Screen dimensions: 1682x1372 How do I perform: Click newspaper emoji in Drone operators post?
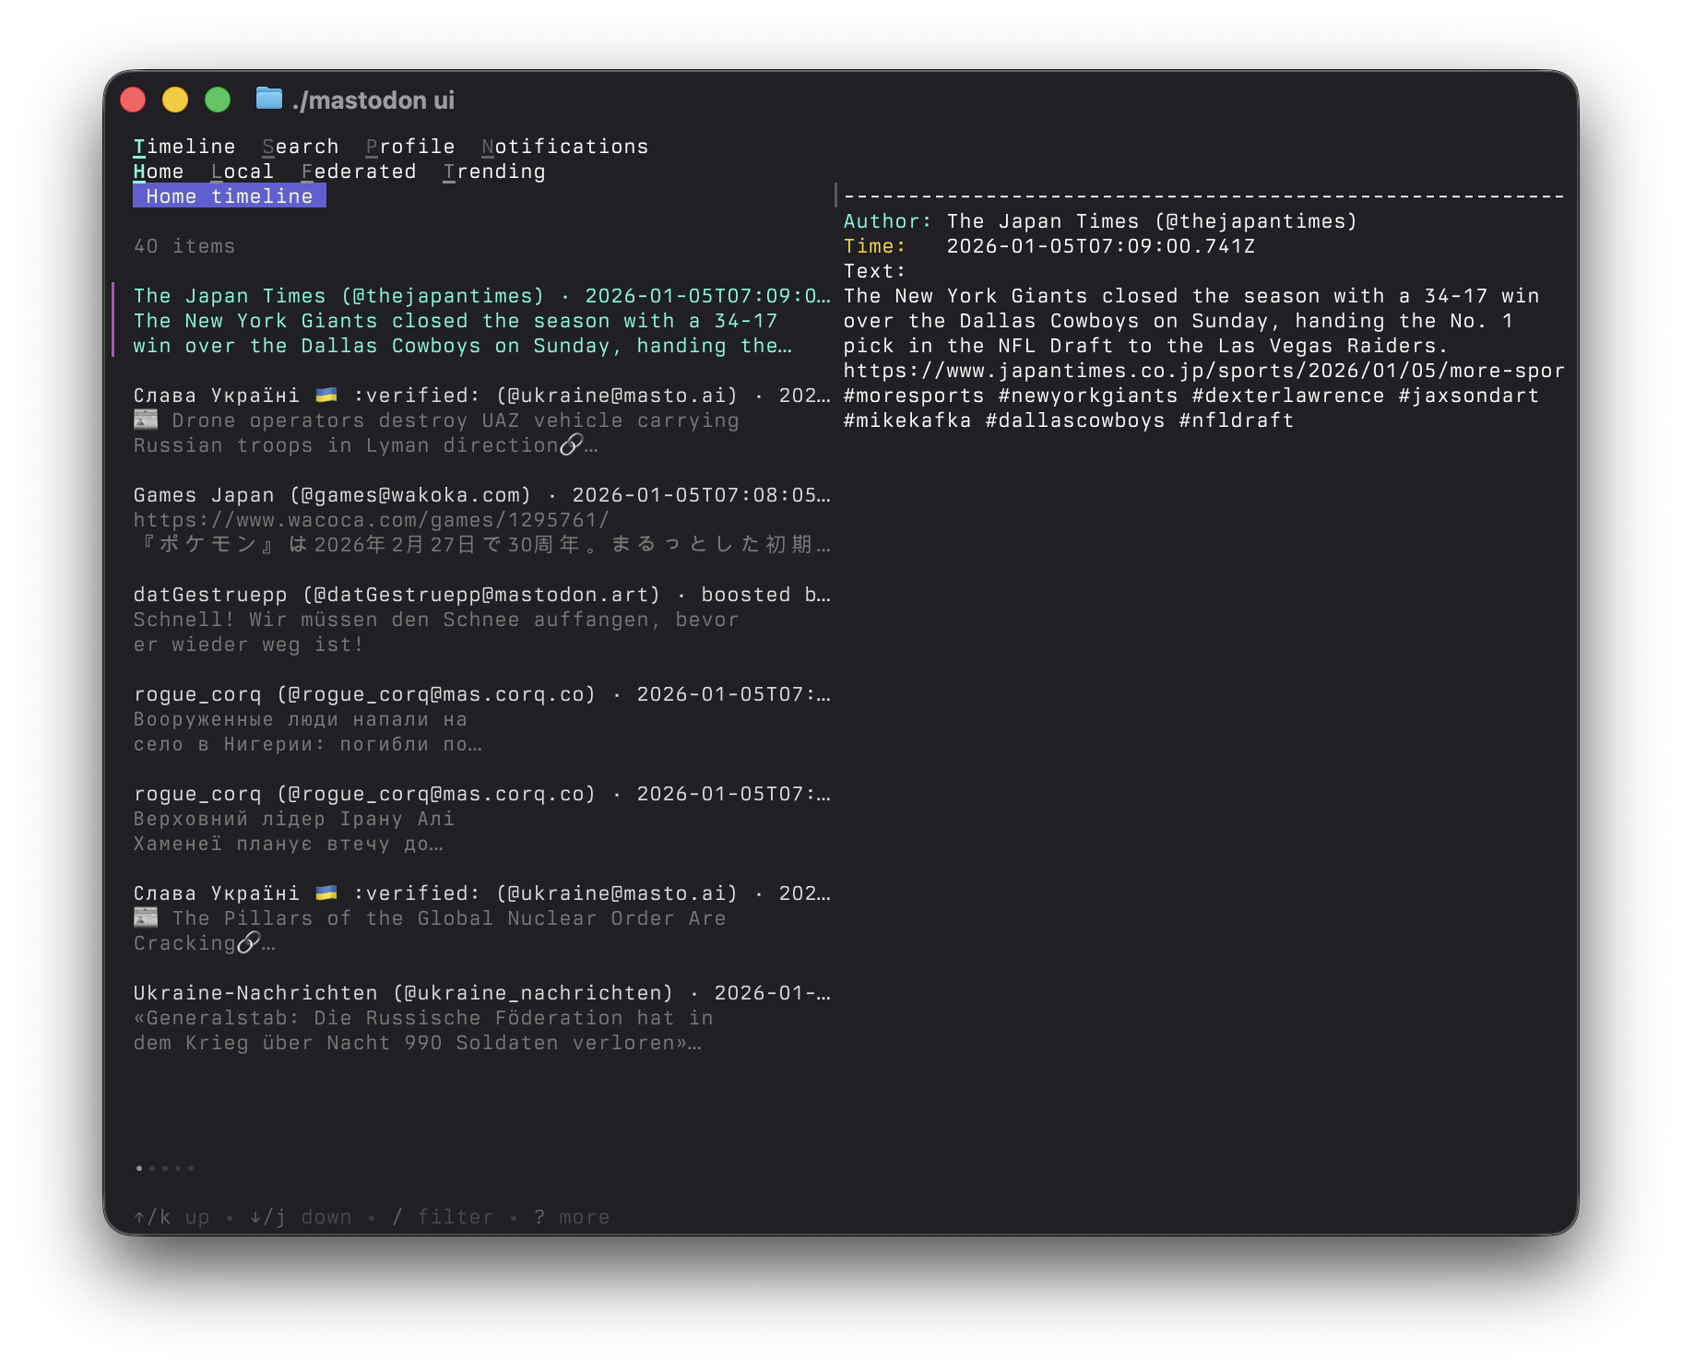tap(146, 420)
